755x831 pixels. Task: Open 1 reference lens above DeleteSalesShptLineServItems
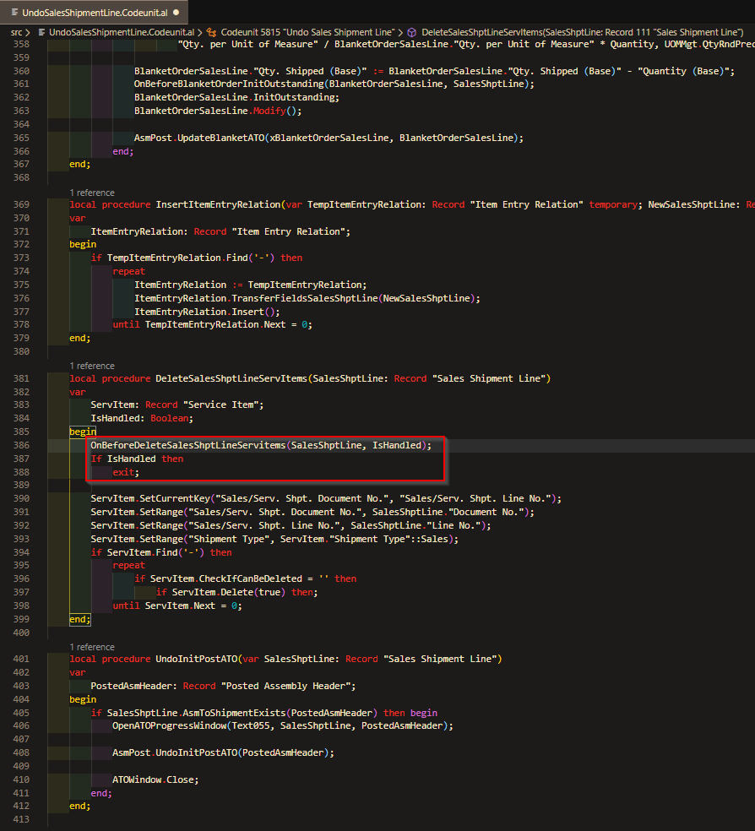click(92, 366)
